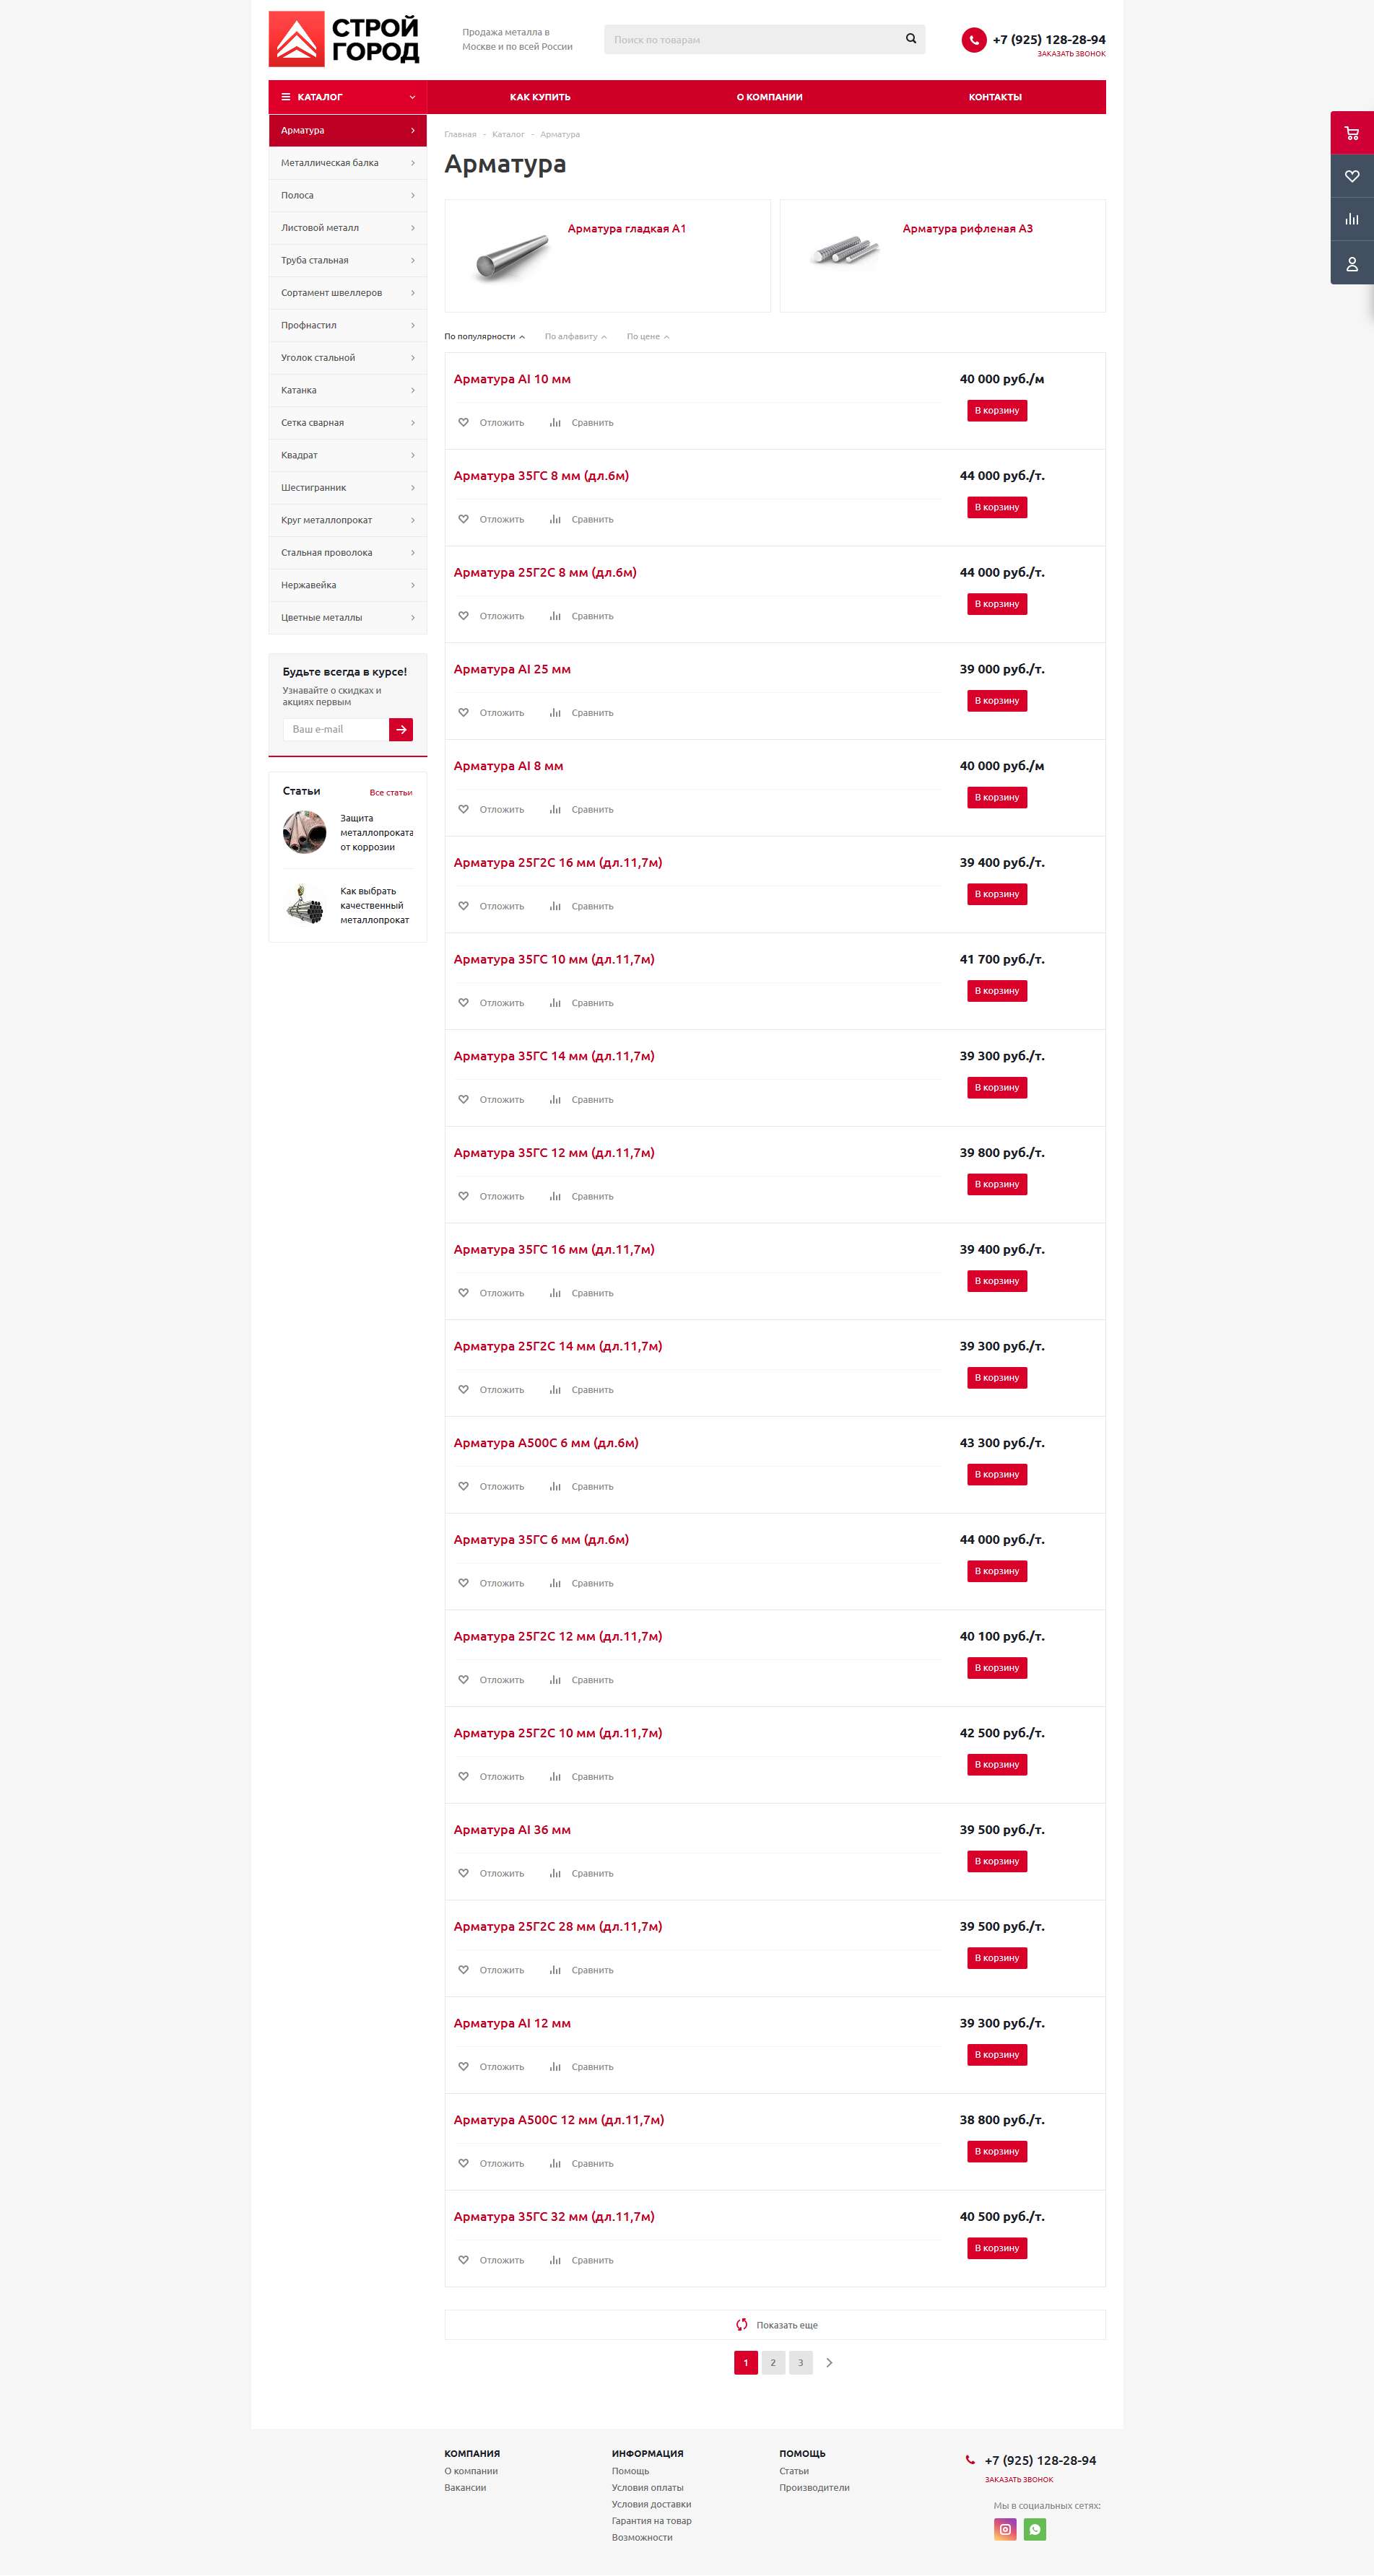Image resolution: width=1374 pixels, height=2576 pixels.
Task: Toggle Отложить for Арматура AI 10 мм
Action: 491,422
